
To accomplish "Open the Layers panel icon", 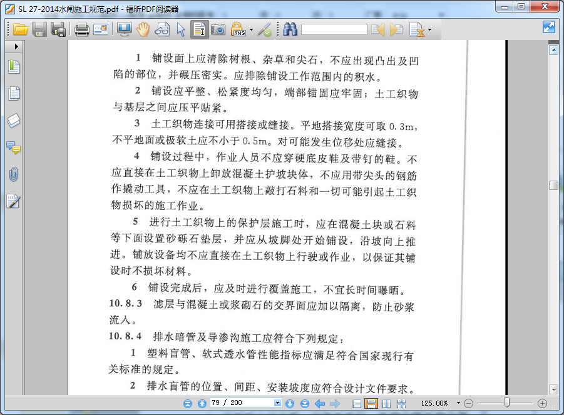I will coord(14,121).
